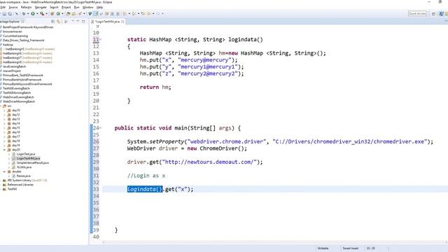
Task: Click the Search flashlight toolbar icon
Action: pyautogui.click(x=80, y=13)
